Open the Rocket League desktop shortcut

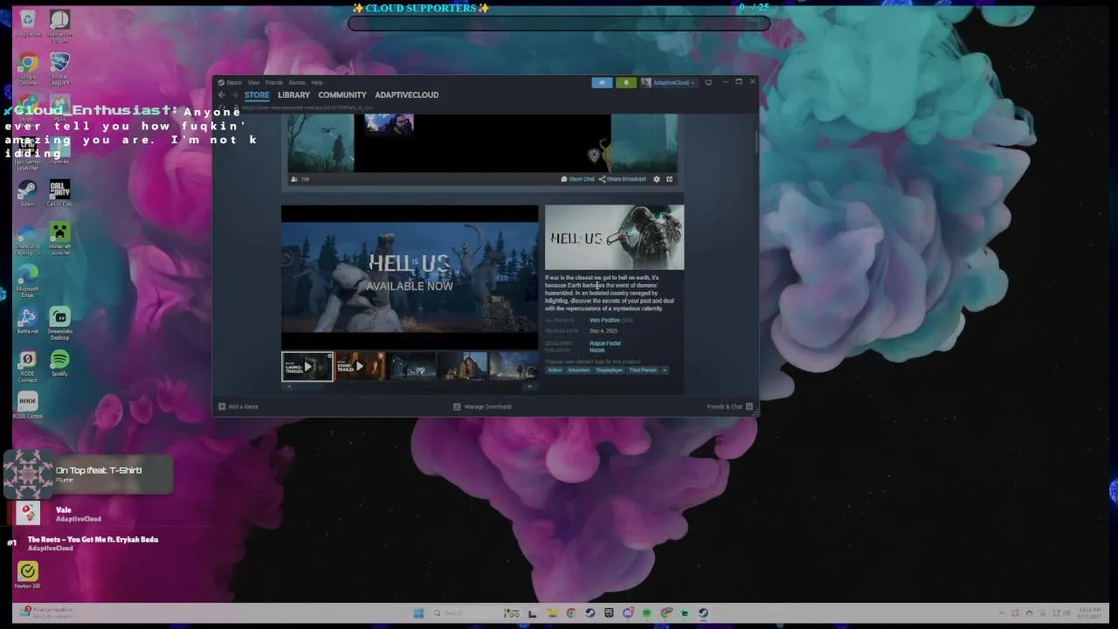[59, 68]
